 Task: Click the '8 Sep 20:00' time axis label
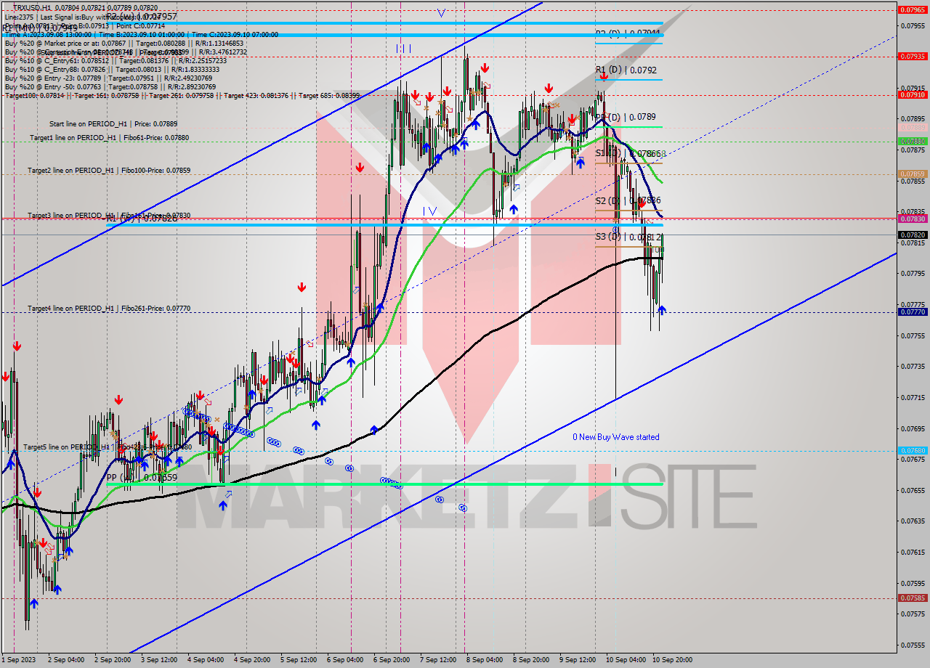(531, 660)
